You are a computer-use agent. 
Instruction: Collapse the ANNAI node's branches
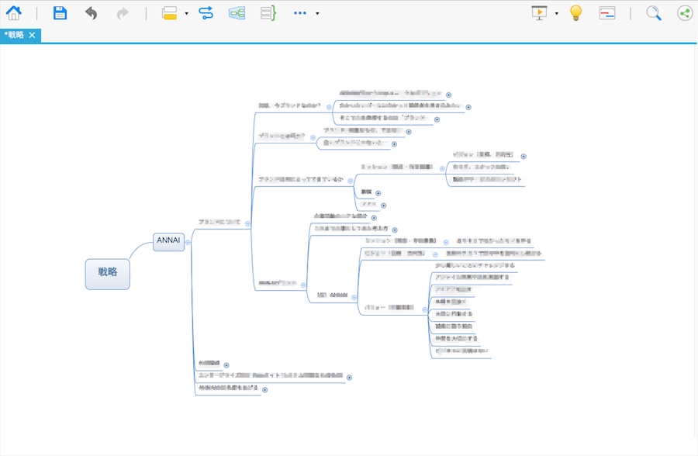click(x=188, y=241)
